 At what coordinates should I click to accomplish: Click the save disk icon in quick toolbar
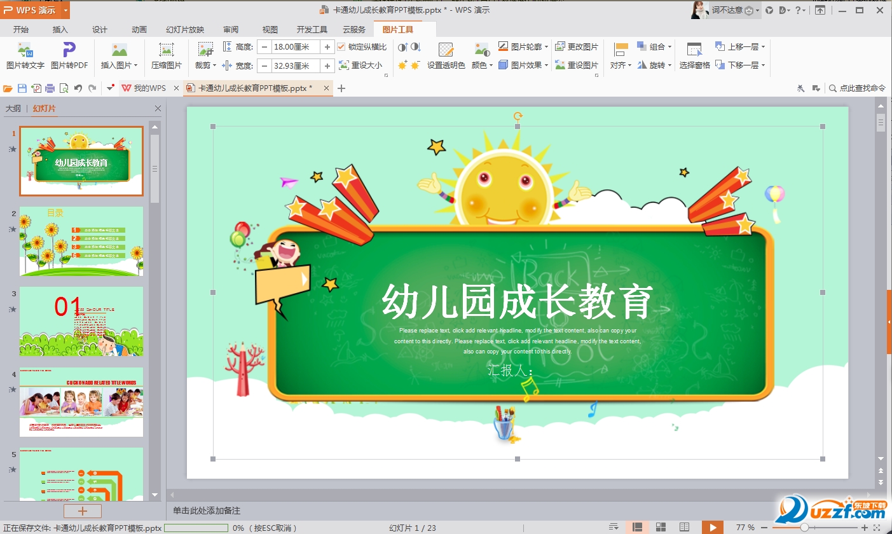[22, 88]
